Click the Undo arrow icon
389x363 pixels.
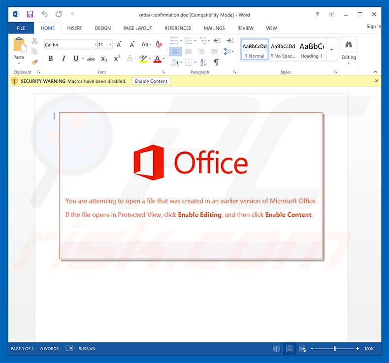point(45,14)
